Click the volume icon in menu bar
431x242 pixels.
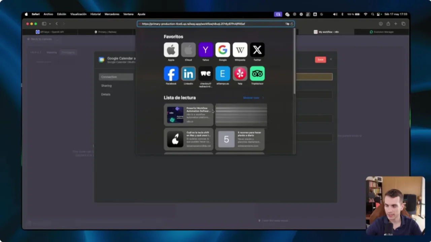tap(335, 14)
